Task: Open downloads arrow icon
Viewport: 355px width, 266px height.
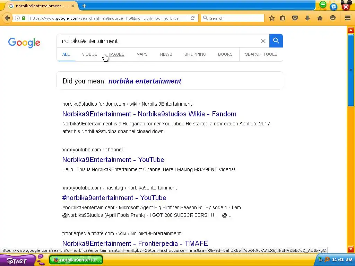Action: [x=307, y=18]
